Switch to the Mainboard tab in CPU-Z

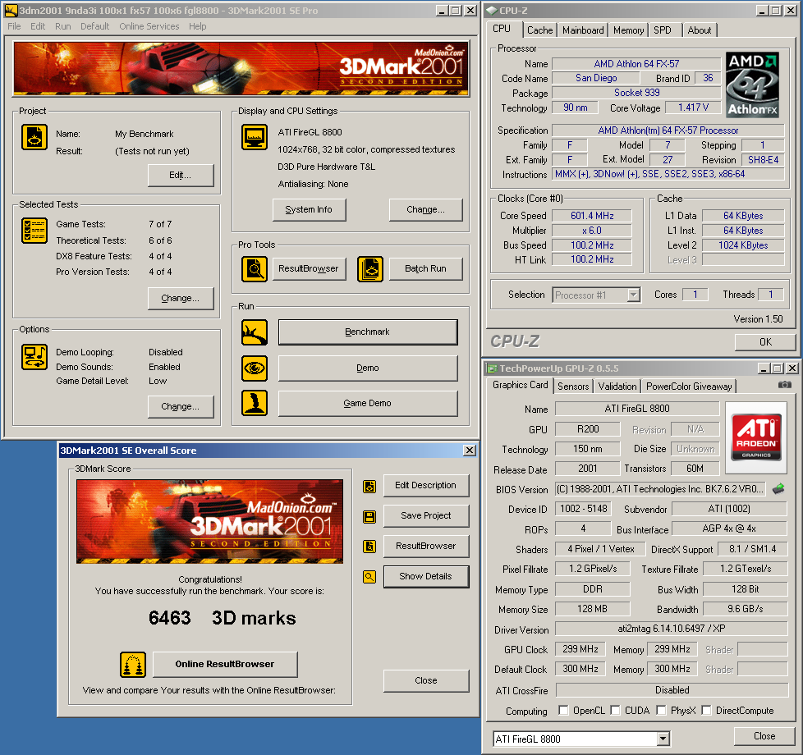click(x=583, y=30)
